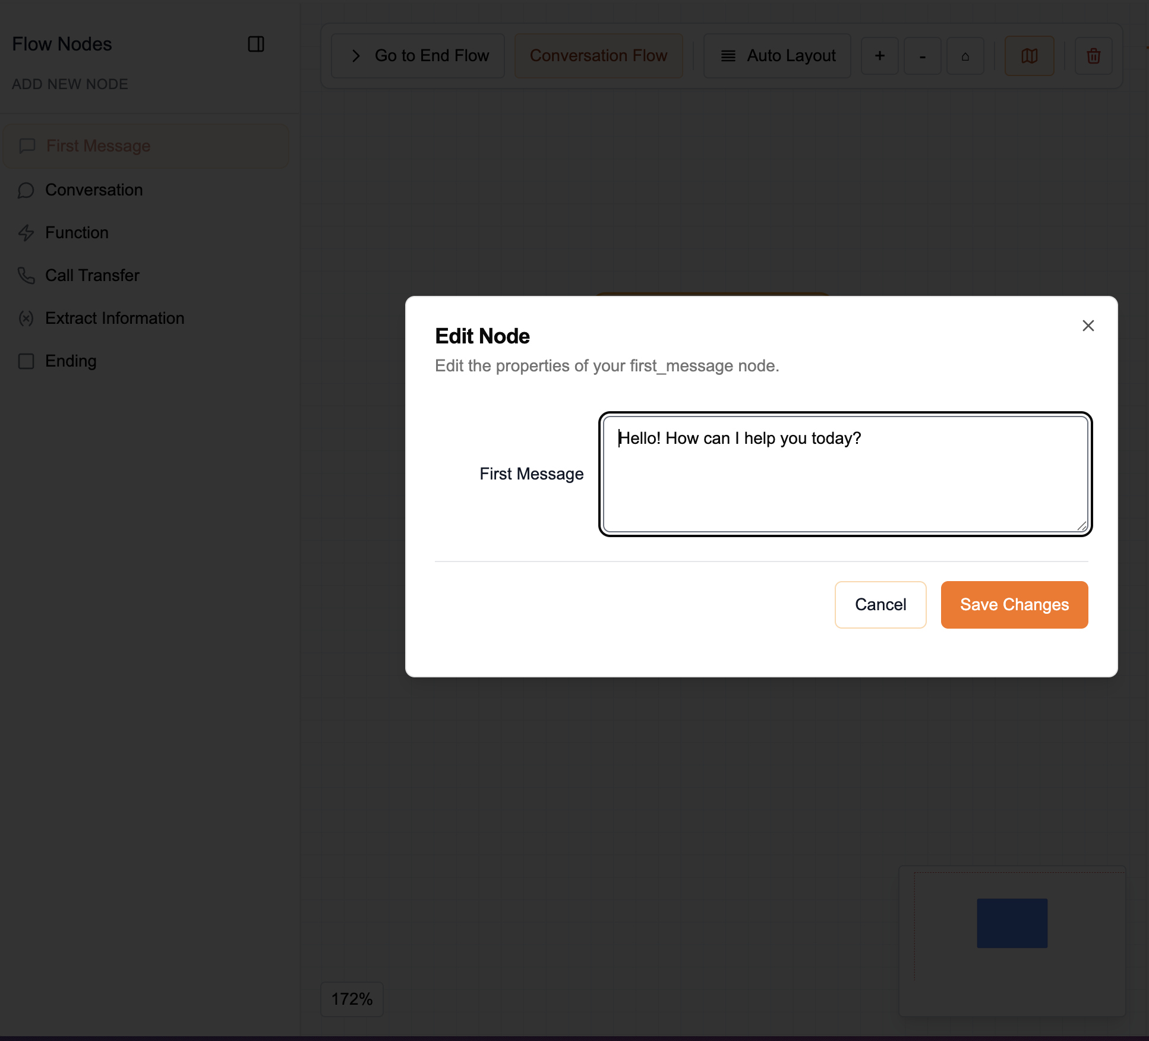Click inside the First Message text area
The width and height of the screenshot is (1149, 1041).
(844, 472)
